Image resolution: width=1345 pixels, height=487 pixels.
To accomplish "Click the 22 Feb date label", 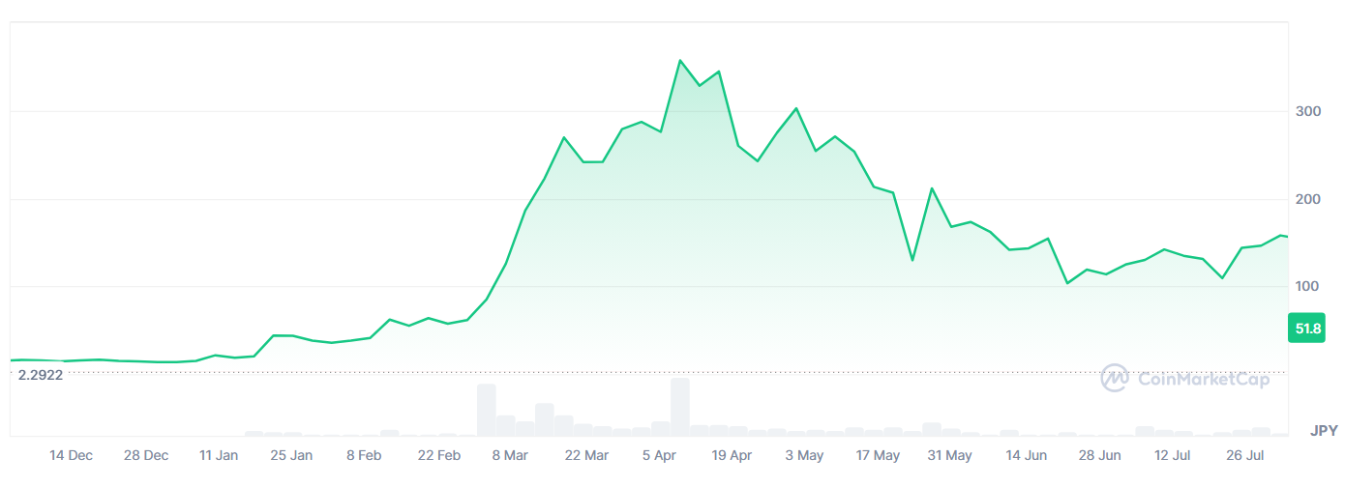I will pos(438,455).
